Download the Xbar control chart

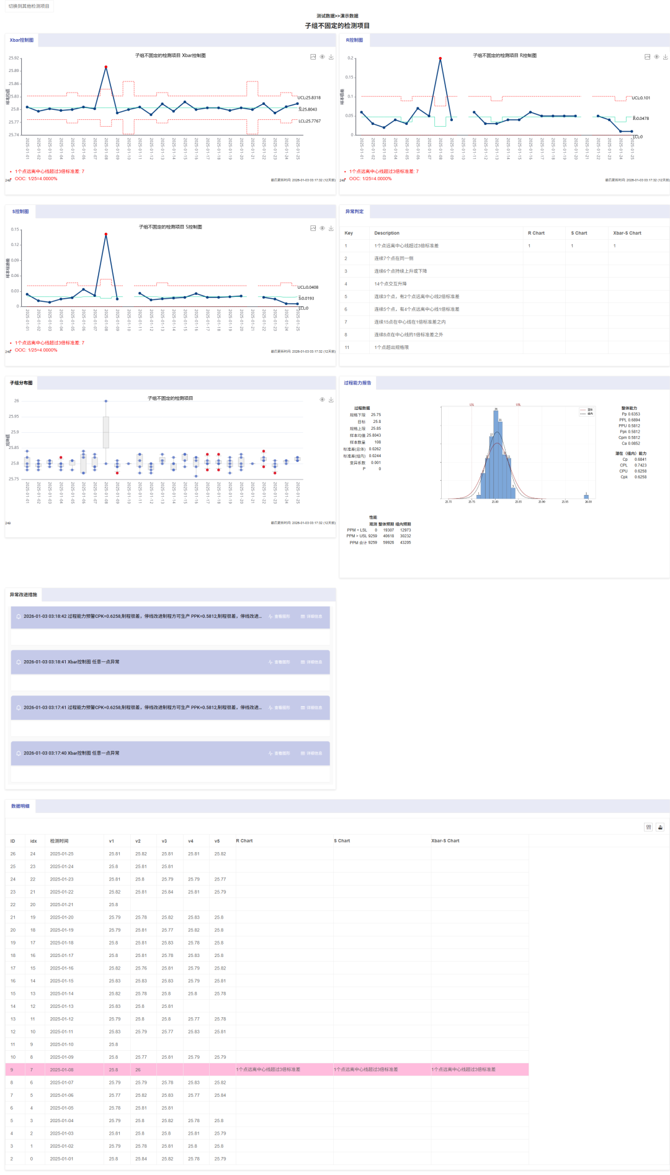[331, 57]
